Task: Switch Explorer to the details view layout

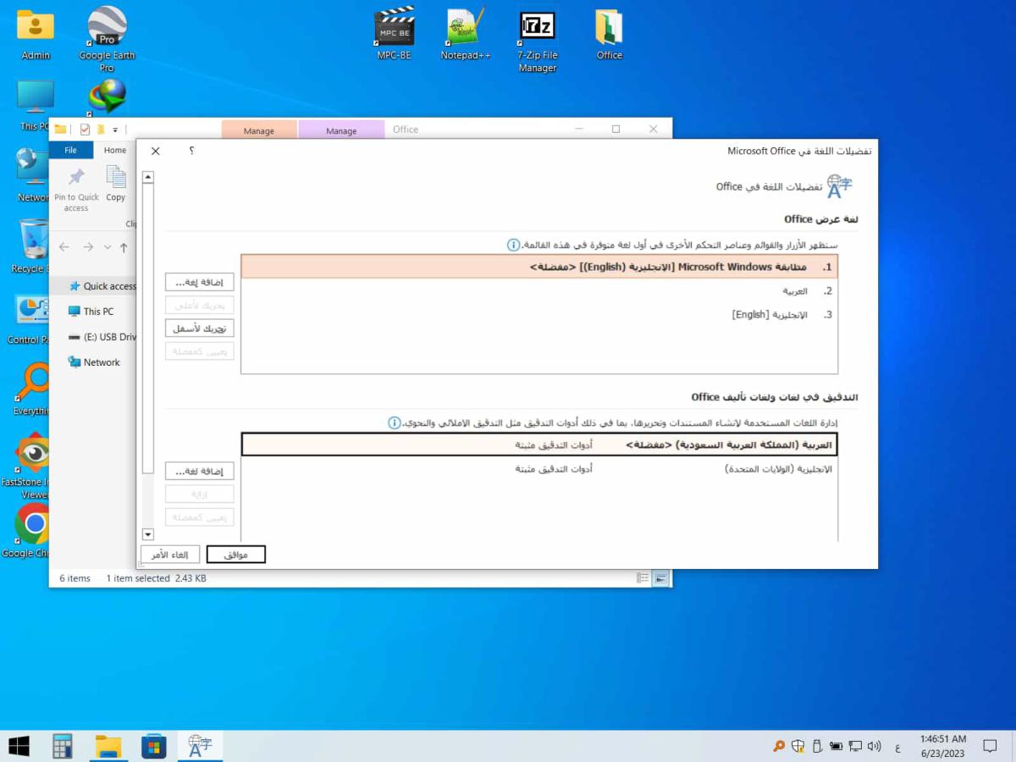Action: (643, 578)
